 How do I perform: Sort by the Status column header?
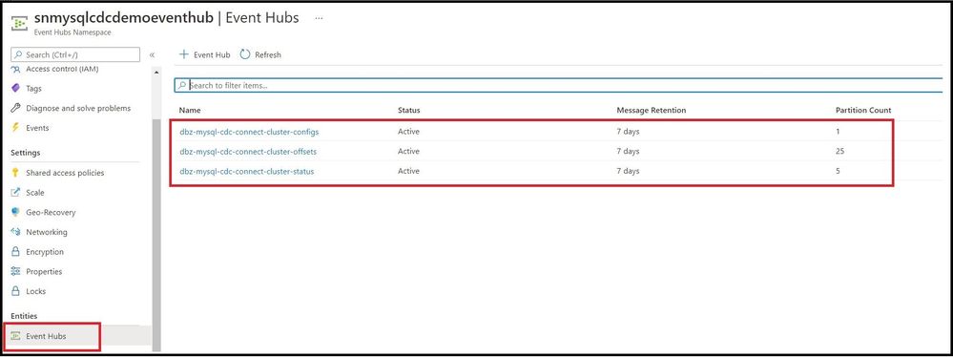pyautogui.click(x=409, y=110)
